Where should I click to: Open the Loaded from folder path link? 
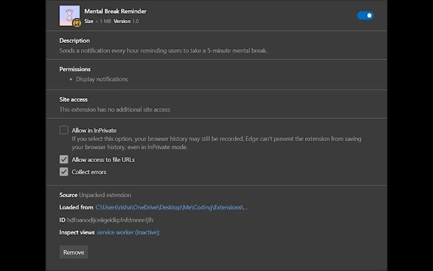pyautogui.click(x=172, y=207)
